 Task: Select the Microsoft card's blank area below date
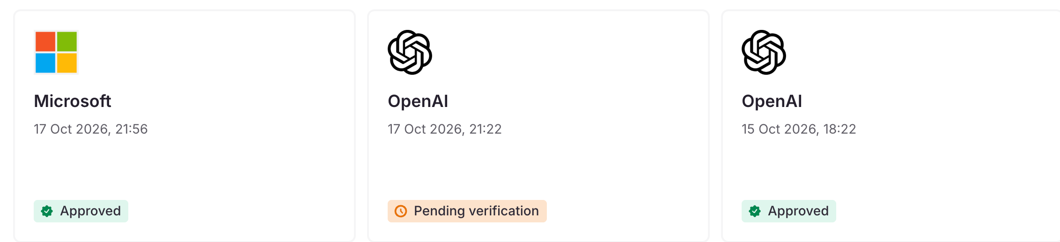[184, 168]
